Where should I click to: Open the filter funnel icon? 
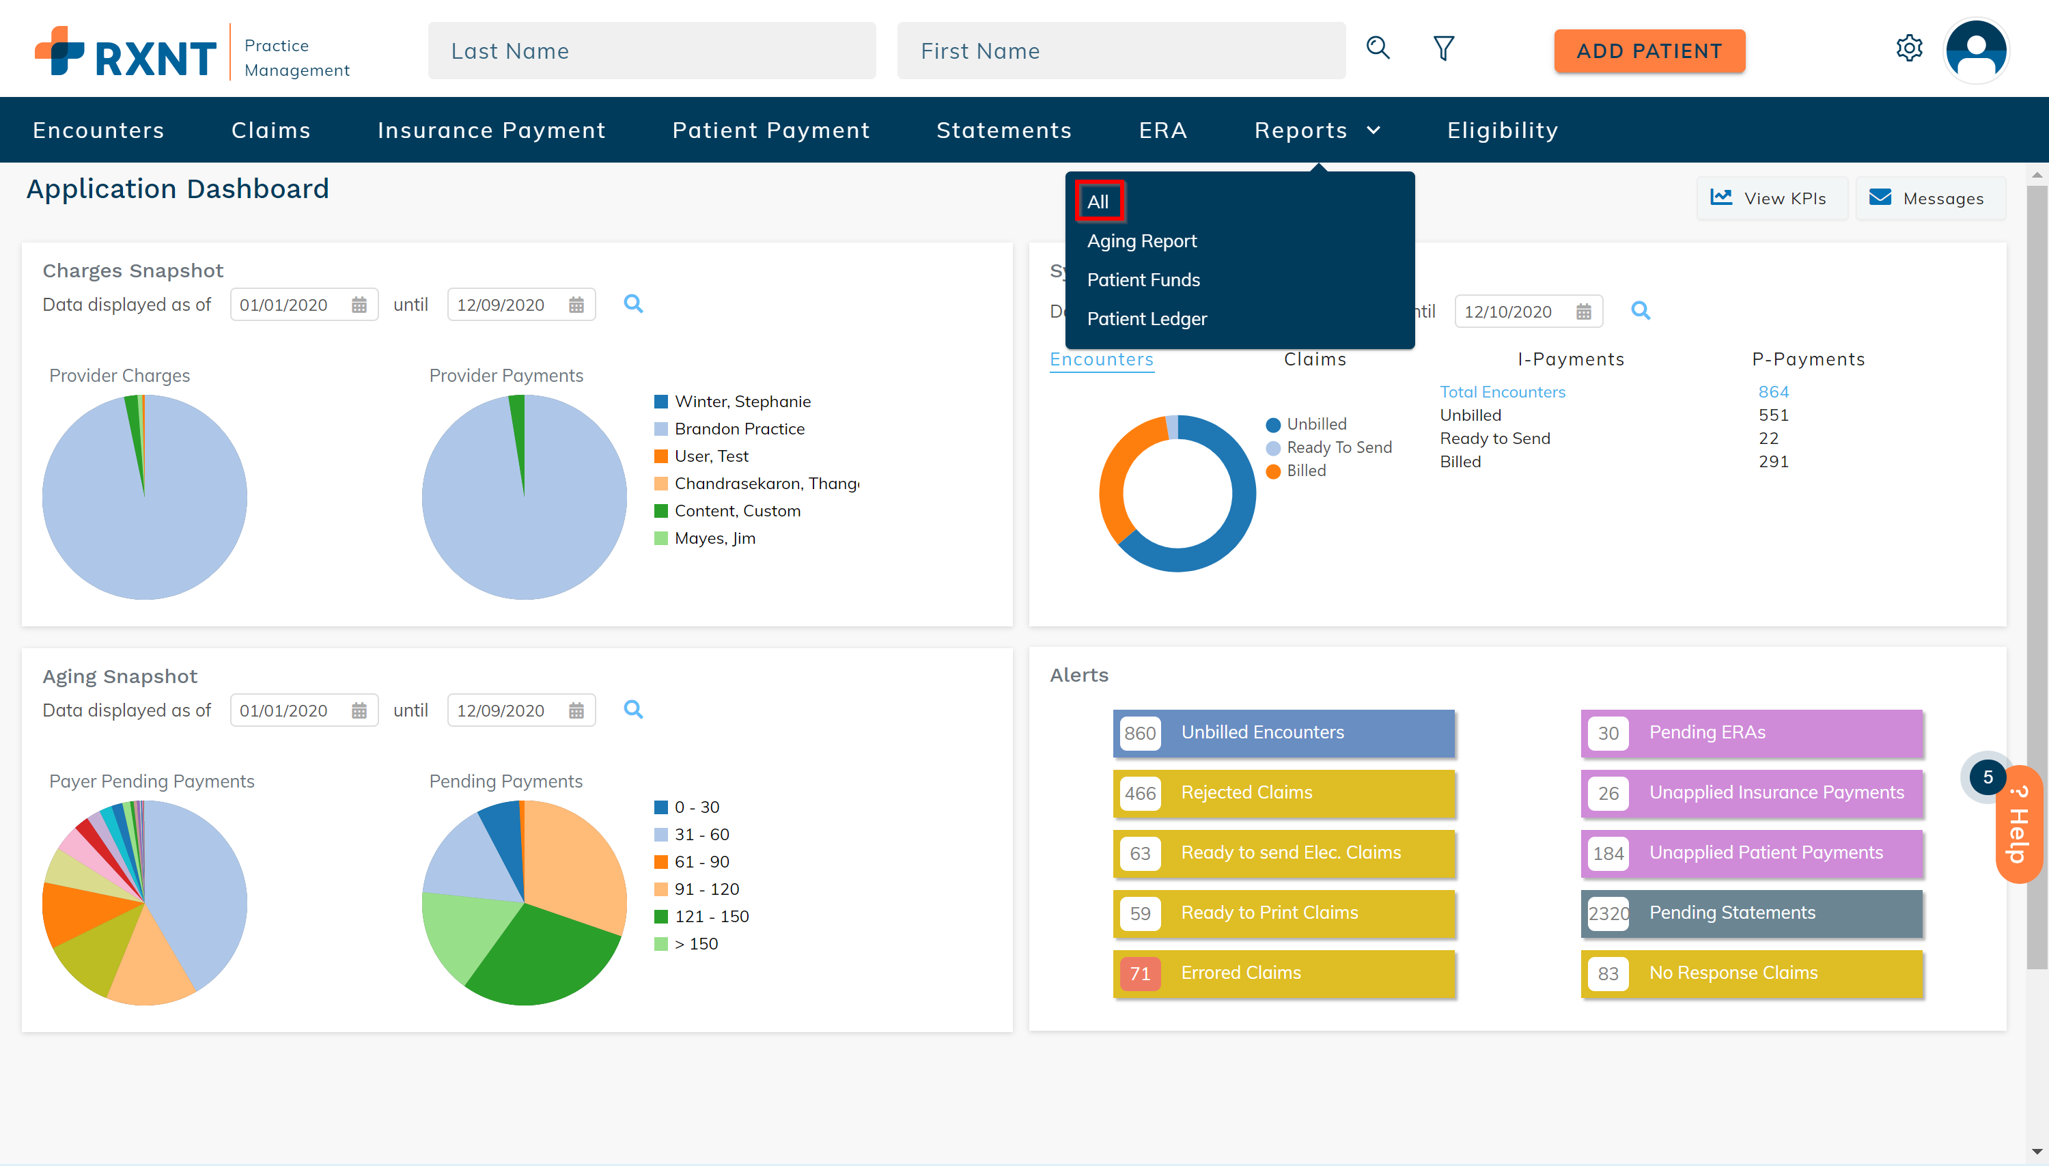click(1443, 49)
